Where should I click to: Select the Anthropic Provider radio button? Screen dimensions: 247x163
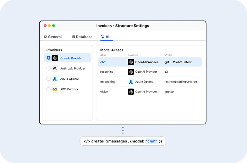[49, 68]
